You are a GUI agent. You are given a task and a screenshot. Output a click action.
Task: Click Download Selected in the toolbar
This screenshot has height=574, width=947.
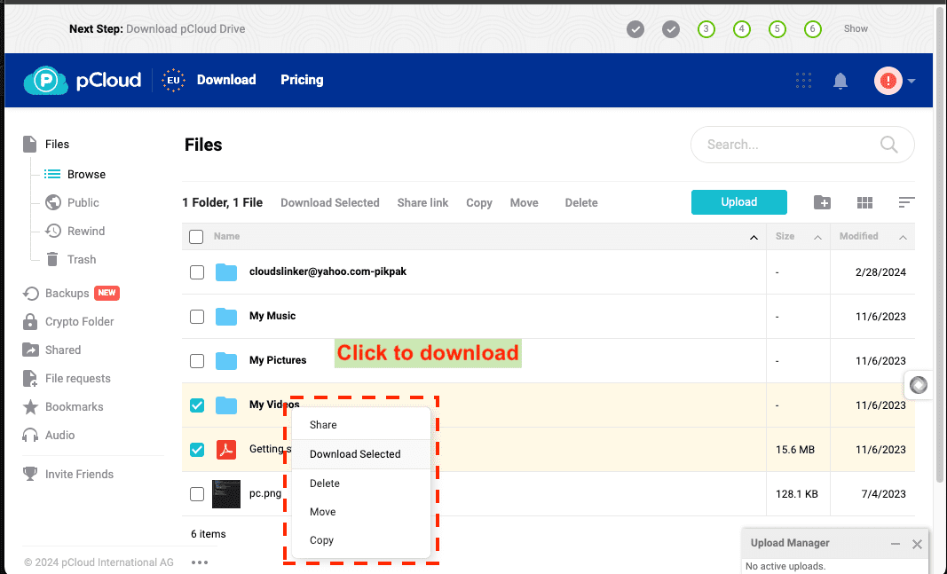point(330,203)
